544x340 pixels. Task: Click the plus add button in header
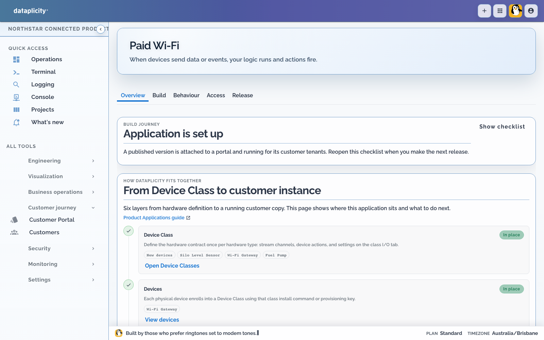click(485, 11)
